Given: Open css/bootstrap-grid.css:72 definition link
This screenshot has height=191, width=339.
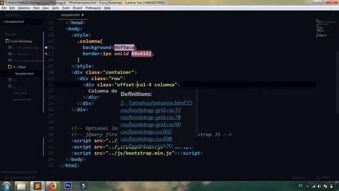Looking at the screenshot, I should pos(150,110).
